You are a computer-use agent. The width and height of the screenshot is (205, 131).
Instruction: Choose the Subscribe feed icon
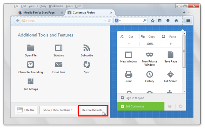tap(87, 48)
